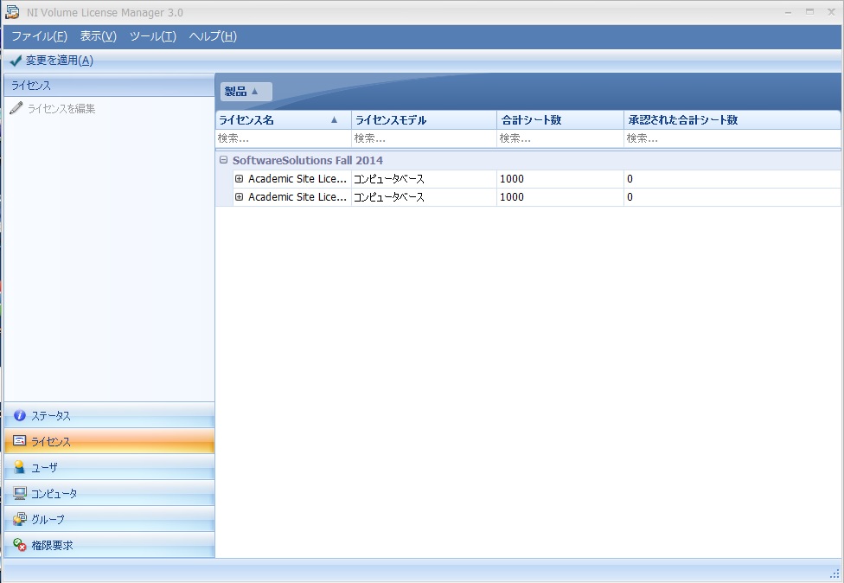This screenshot has height=583, width=844.
Task: Click the user person icon for ユーザ
Action: point(19,467)
